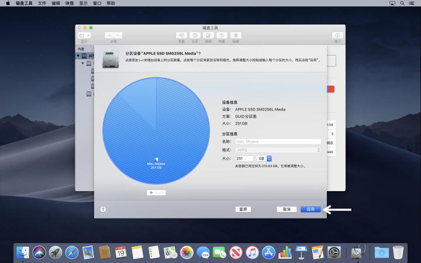Open the 磁盘工具 menu

pos(24,4)
